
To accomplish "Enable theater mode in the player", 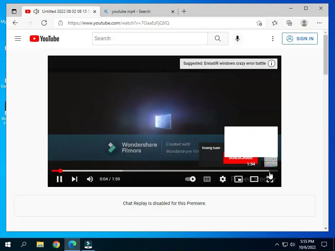I will point(254,179).
